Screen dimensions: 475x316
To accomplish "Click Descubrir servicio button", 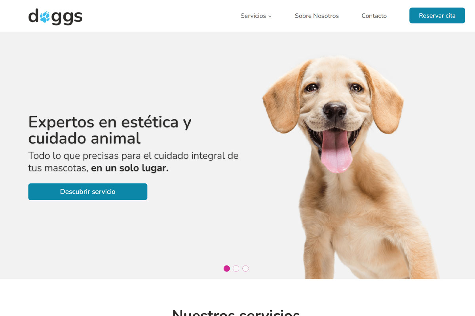I will (87, 192).
